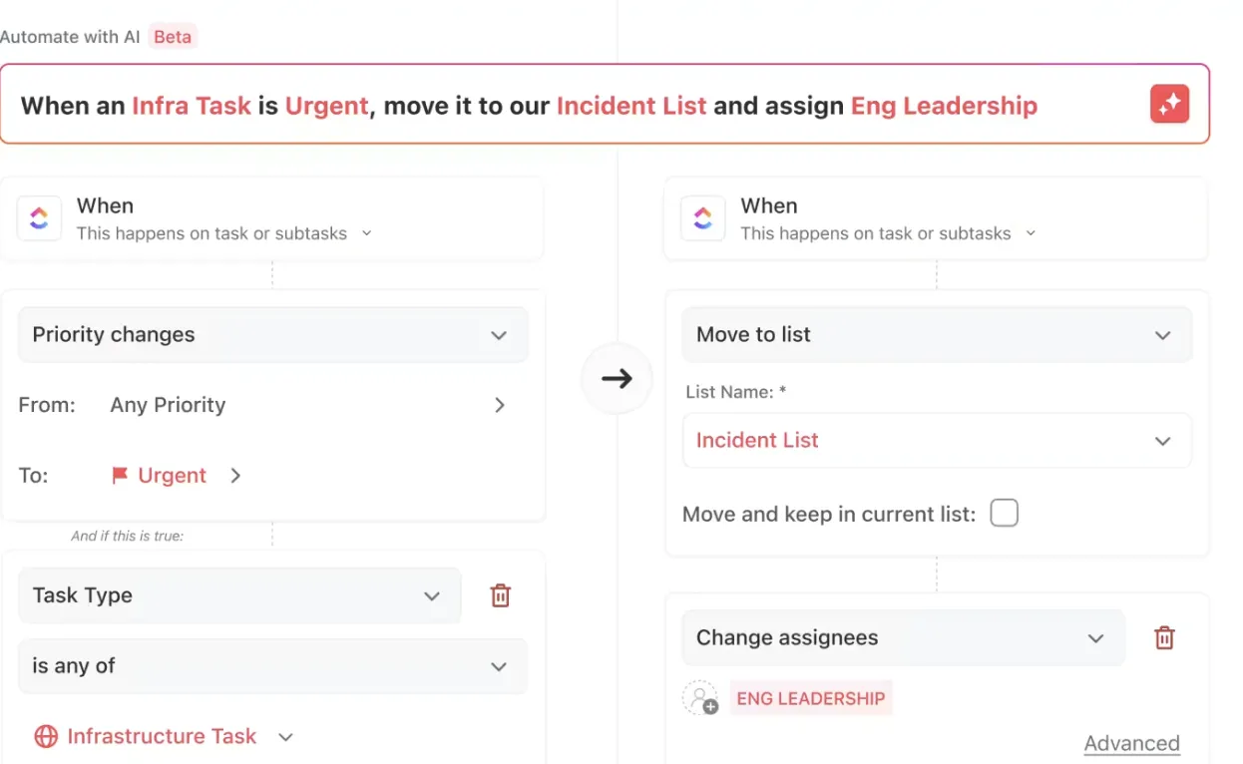Expand the From Any Priority chevron
Viewport: 1243px width, 764px height.
(x=500, y=405)
